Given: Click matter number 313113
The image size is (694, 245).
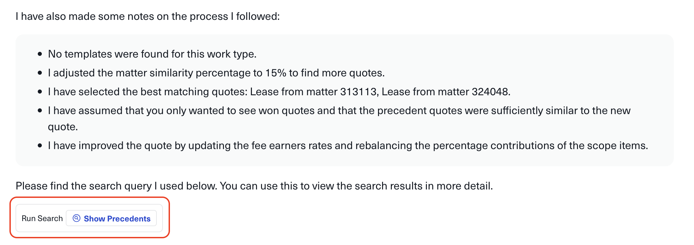Looking at the screenshot, I should point(358,92).
